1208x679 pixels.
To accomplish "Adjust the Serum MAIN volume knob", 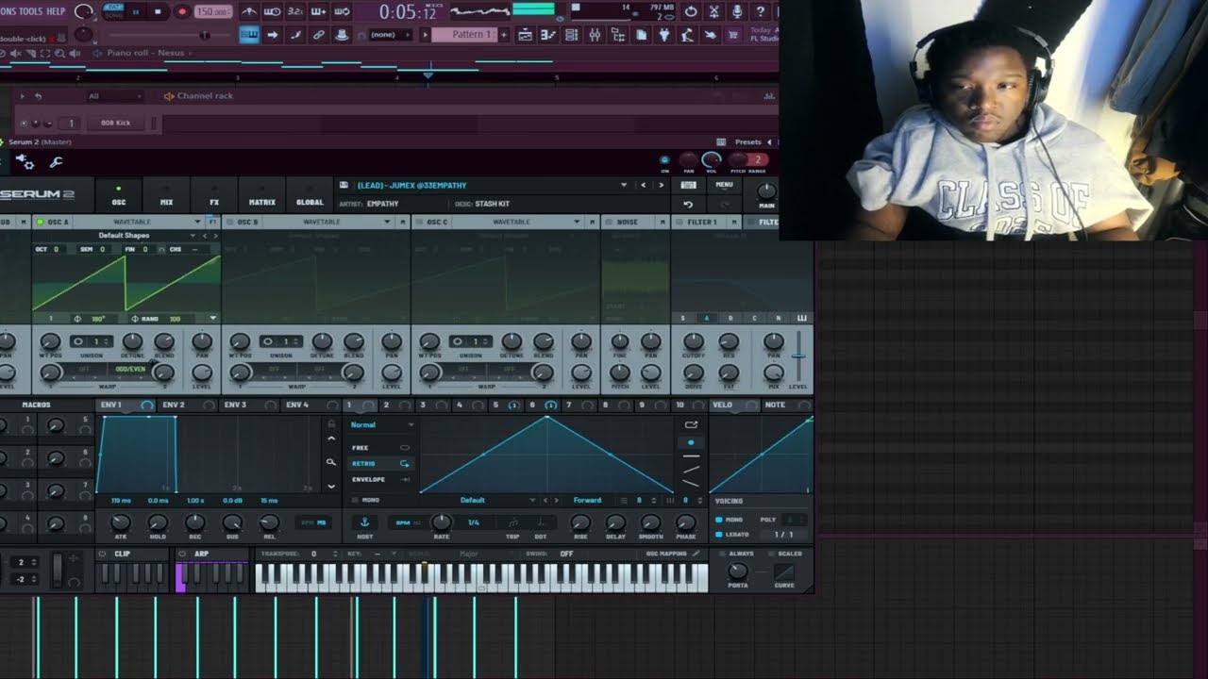I will (766, 190).
